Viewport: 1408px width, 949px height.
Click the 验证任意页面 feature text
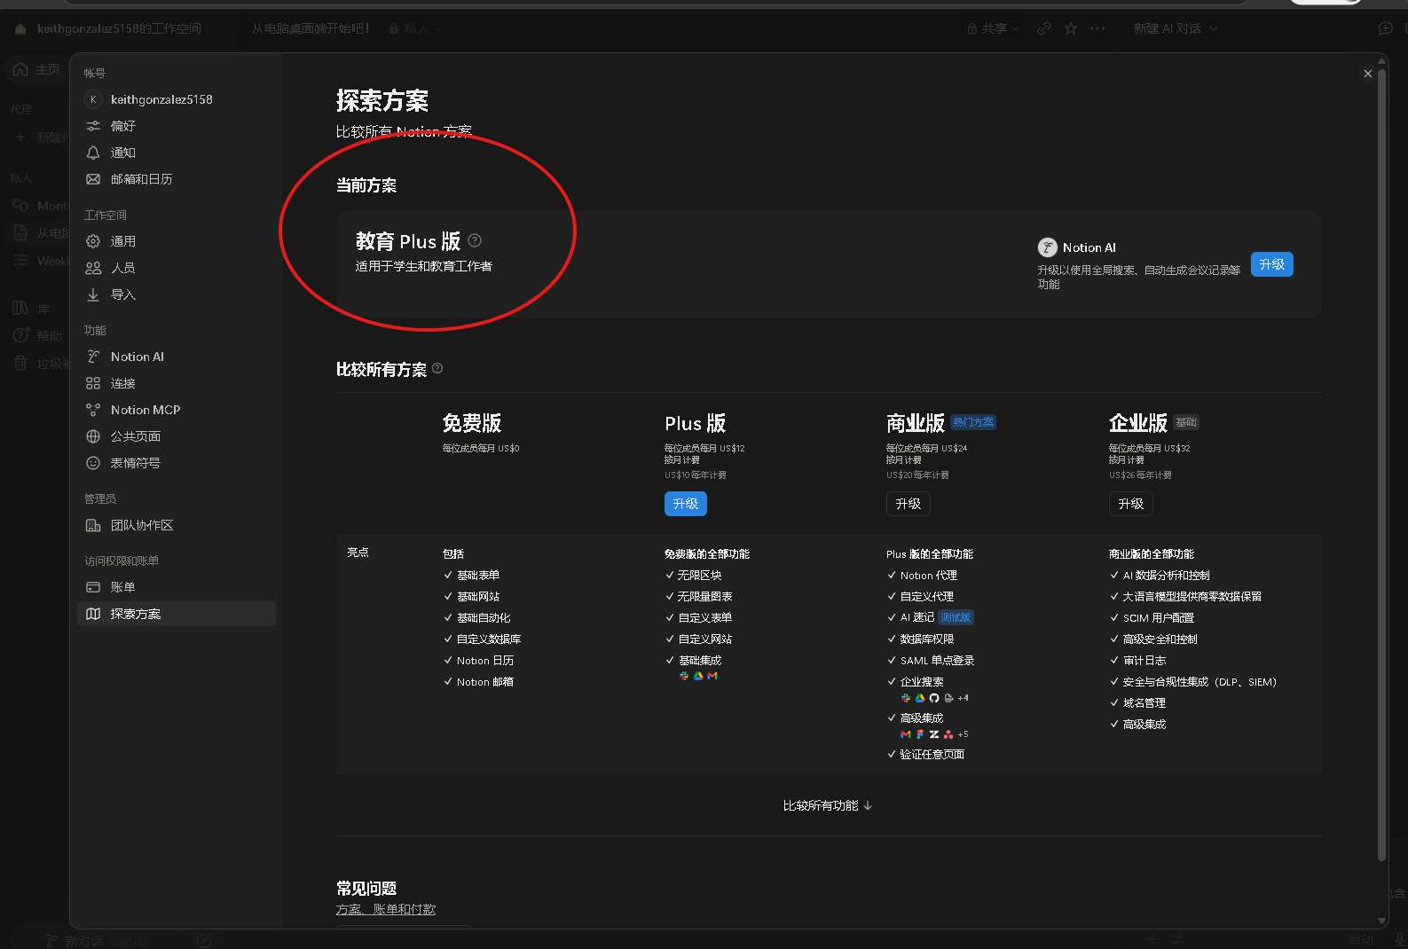(x=932, y=755)
